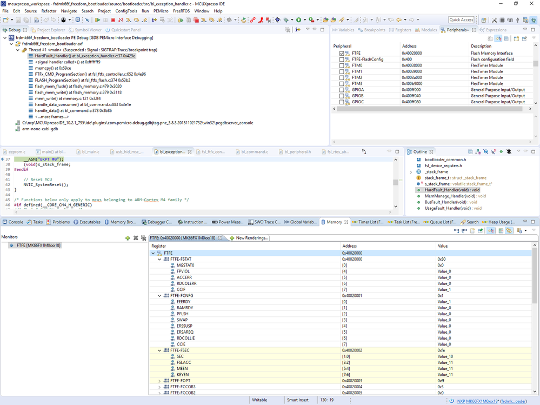Click the vertical scrollbar in Memory register view
The width and height of the screenshot is (540, 405).
coord(535,276)
